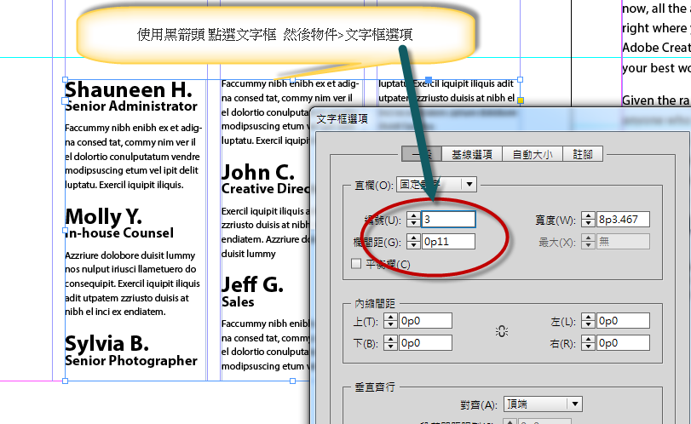
Task: Click the stepper arrows for bottom inset 下(B)
Action: pyautogui.click(x=390, y=343)
